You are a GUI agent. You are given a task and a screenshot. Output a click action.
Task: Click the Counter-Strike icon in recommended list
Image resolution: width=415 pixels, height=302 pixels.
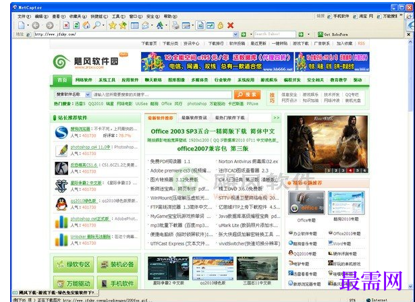pyautogui.click(x=61, y=168)
